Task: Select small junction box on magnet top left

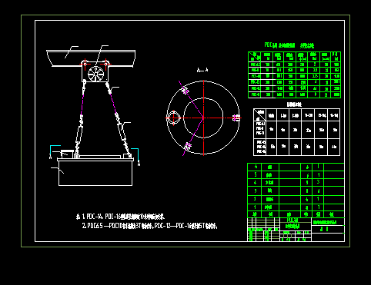Action: pos(67,154)
